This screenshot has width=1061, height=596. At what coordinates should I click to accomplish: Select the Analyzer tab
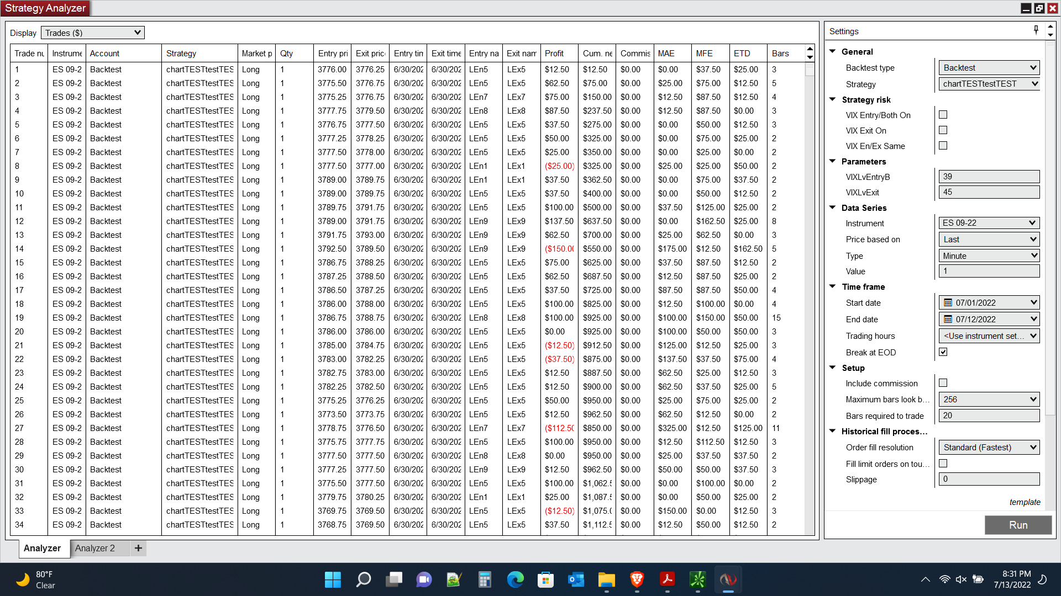point(42,548)
